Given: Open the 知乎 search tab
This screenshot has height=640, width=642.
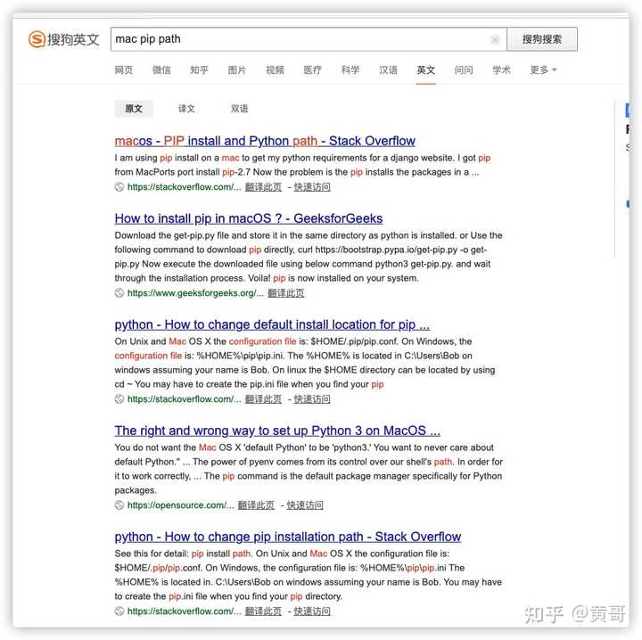Looking at the screenshot, I should pos(200,70).
